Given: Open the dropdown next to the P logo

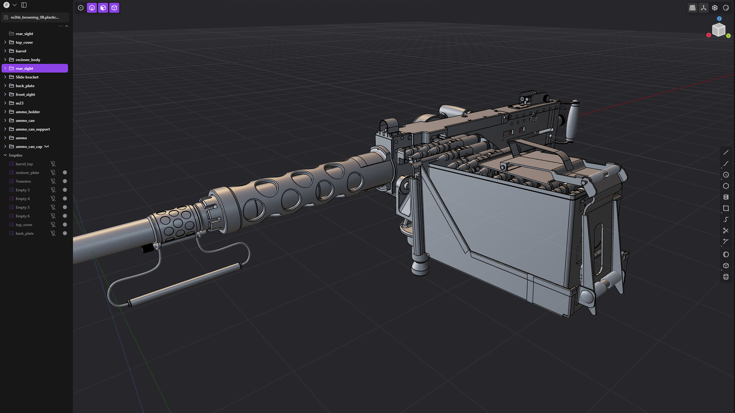Looking at the screenshot, I should pyautogui.click(x=15, y=5).
